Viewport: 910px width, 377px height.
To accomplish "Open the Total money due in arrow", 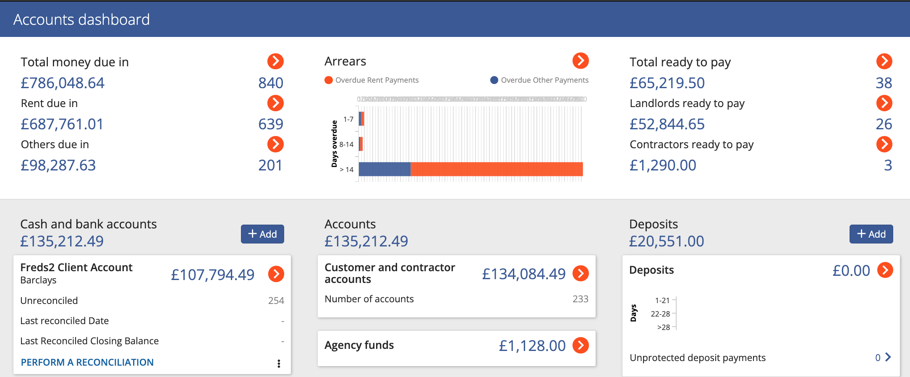I will pos(275,61).
